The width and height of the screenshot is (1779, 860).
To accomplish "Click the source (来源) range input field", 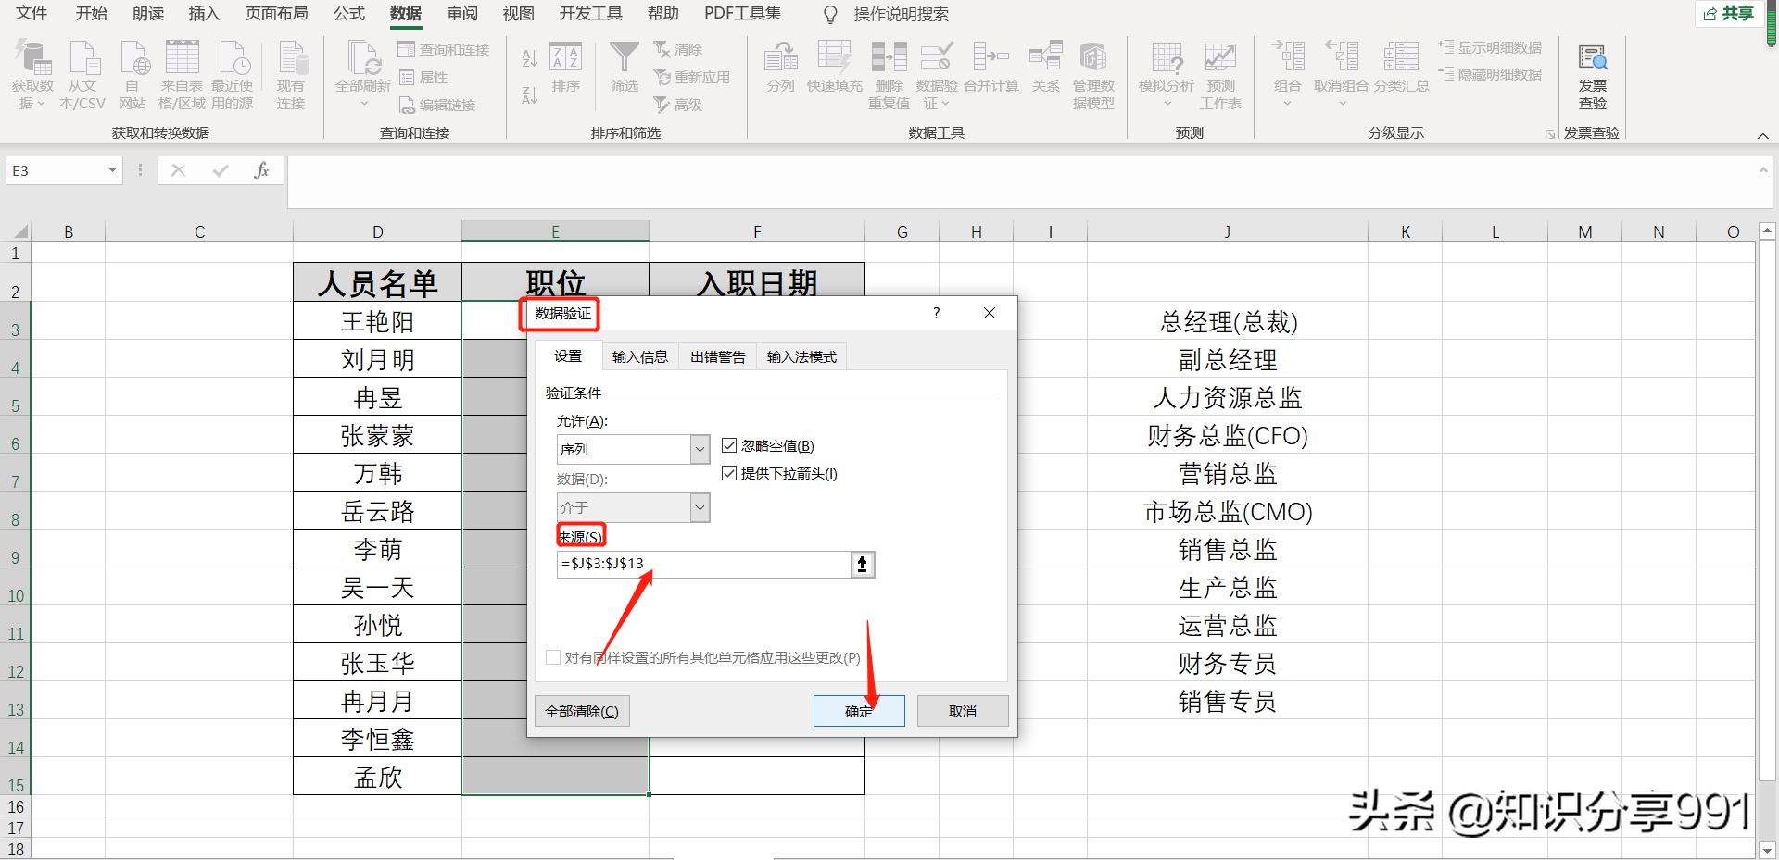I will point(704,564).
